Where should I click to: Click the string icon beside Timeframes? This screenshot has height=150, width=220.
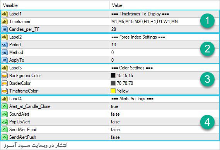(5, 22)
